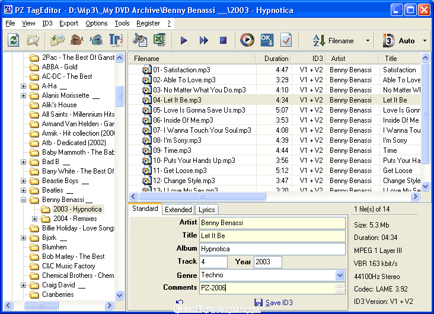The image size is (434, 314).
Task: Expand the Beastie Boys folder node
Action: coord(24,181)
